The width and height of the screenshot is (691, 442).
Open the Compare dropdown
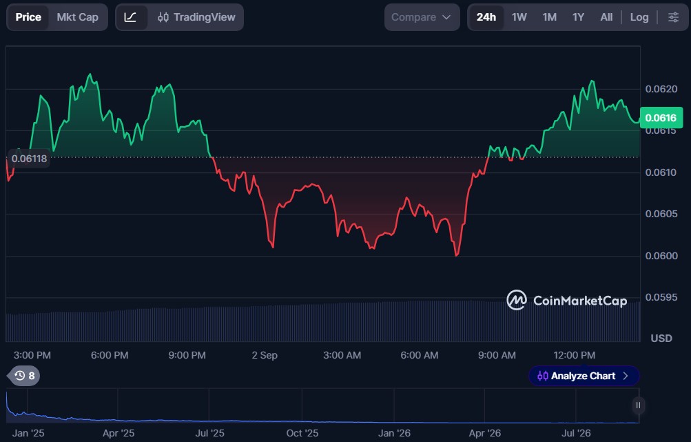pos(422,17)
